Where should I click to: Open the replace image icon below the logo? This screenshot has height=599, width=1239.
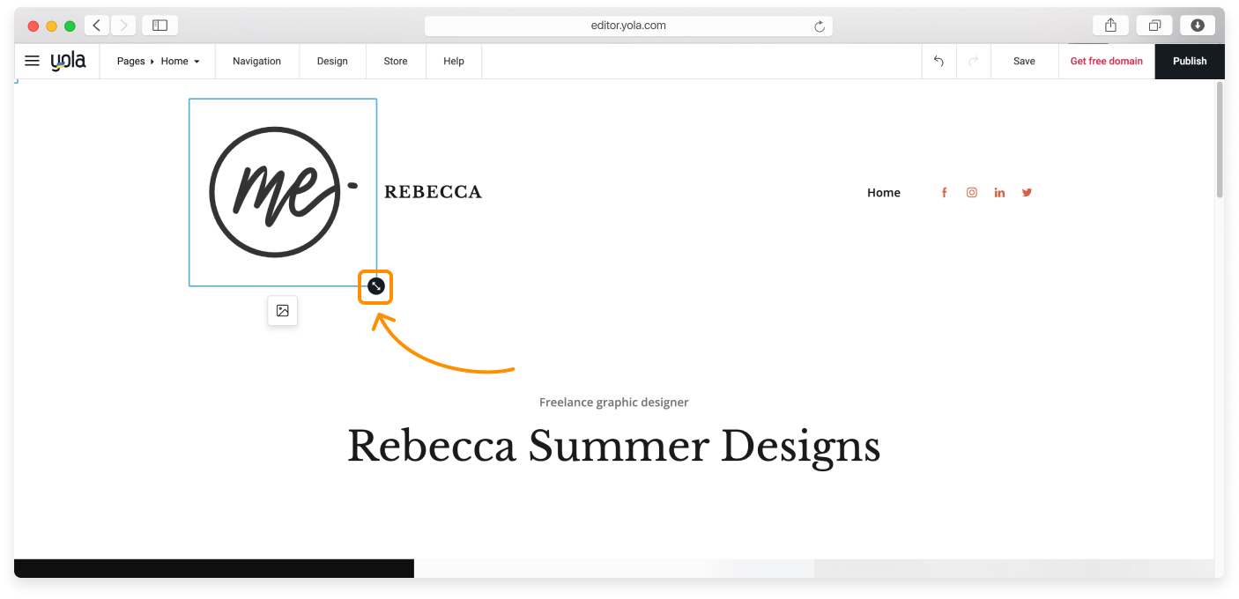tap(282, 310)
